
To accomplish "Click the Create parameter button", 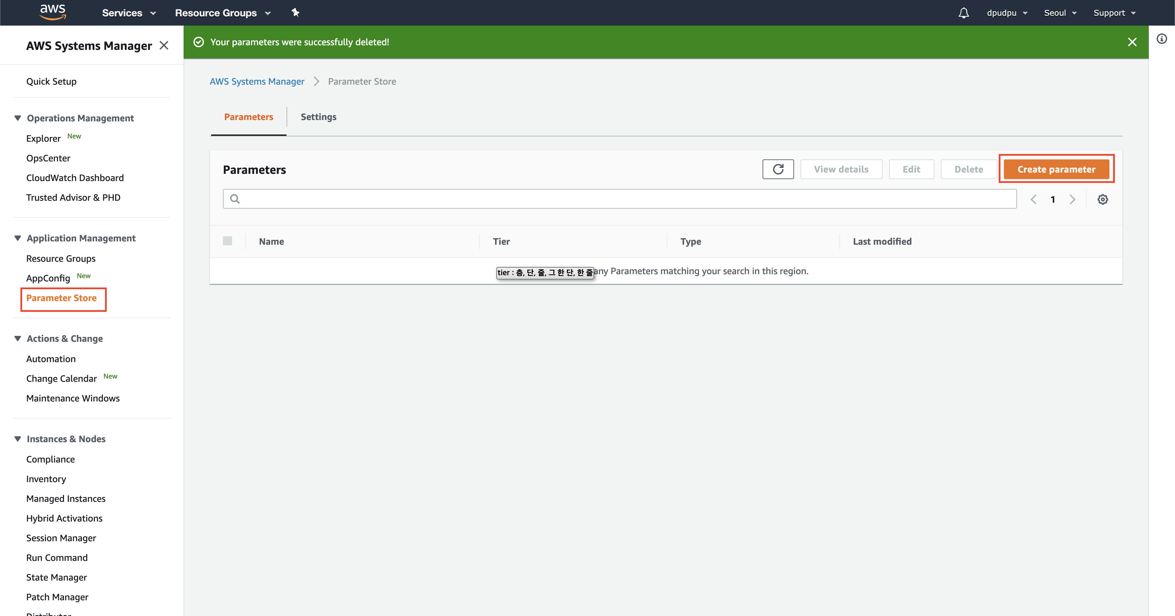I will pos(1056,169).
